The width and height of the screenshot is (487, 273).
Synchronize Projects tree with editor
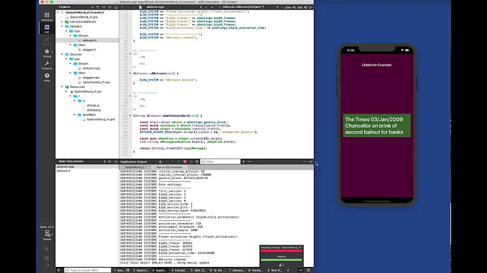click(103, 7)
